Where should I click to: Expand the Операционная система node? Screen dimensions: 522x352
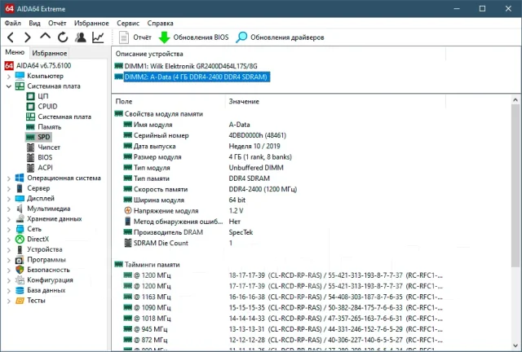coord(9,178)
